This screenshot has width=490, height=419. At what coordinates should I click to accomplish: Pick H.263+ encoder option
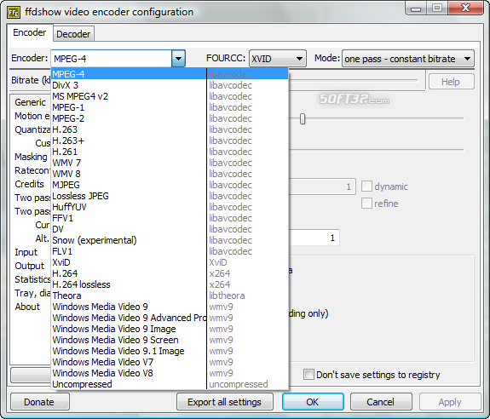(169, 141)
